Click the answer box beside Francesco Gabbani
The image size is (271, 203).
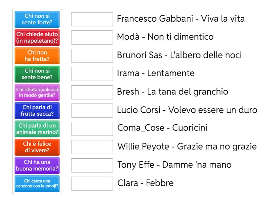(x=92, y=19)
